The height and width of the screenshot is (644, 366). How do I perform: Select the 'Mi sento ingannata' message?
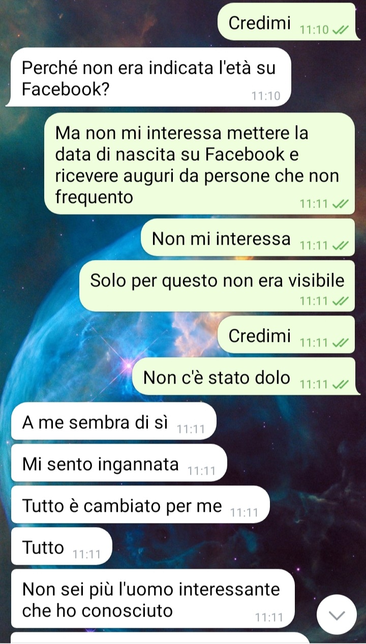(119, 463)
